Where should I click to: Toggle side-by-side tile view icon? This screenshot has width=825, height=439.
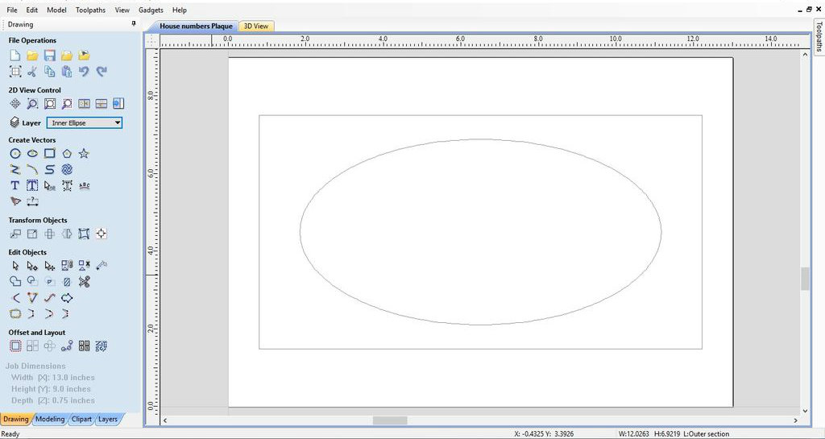click(x=84, y=104)
